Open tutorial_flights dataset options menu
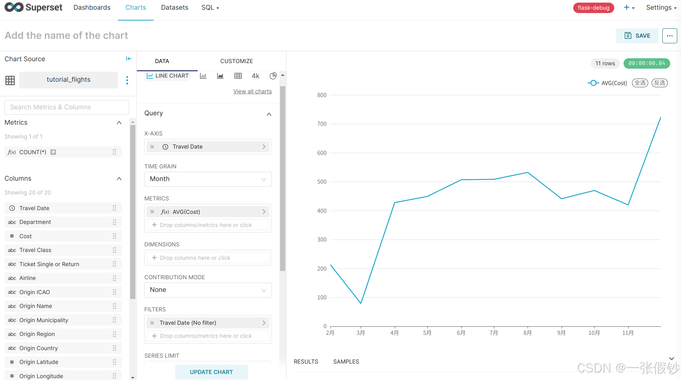The height and width of the screenshot is (380, 681). (x=127, y=80)
